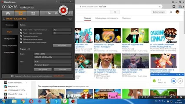Select Bandicam device recording mode icon
Image resolution: width=185 pixels, height=104 pixels.
pyautogui.click(x=33, y=13)
